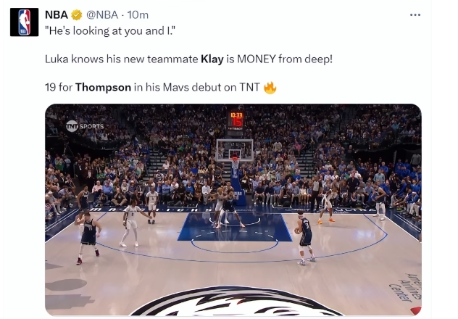458x319 pixels.
Task: Click the @NBA handle
Action: click(x=102, y=14)
